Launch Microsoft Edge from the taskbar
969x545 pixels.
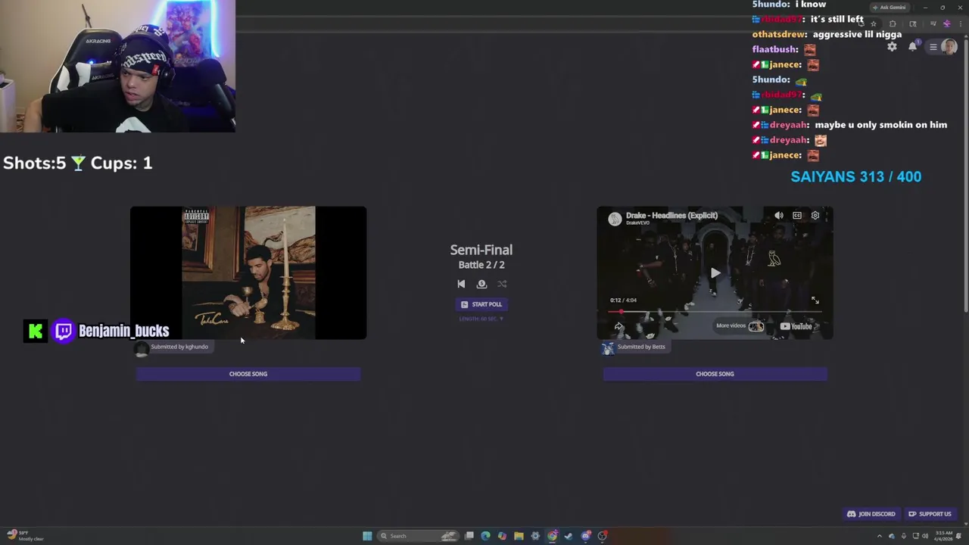485,536
